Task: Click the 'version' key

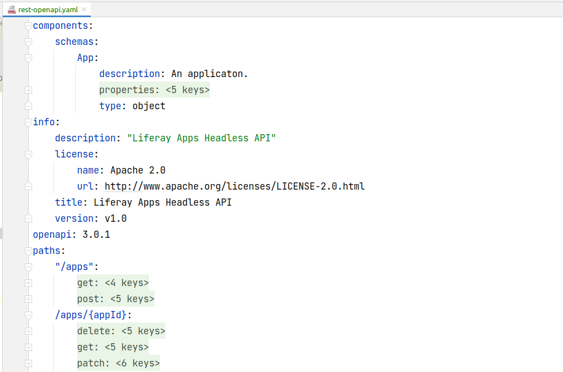Action: [74, 218]
